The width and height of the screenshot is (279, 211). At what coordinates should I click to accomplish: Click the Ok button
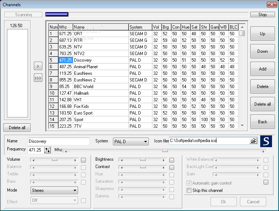[x=223, y=202]
